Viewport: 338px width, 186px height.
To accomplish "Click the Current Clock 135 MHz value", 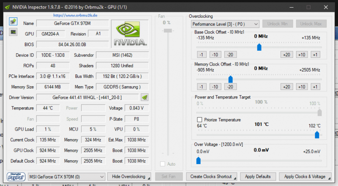I will pyautogui.click(x=48, y=140).
